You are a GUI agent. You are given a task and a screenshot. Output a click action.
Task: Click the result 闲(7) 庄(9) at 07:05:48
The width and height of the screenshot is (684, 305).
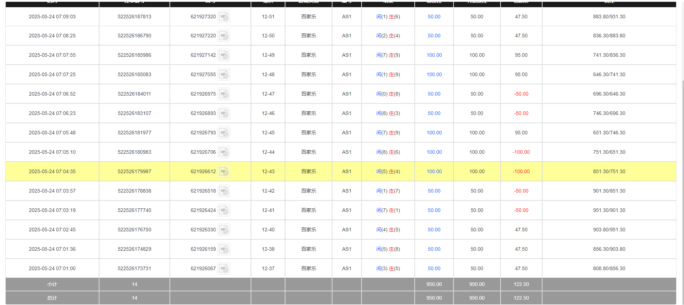388,133
